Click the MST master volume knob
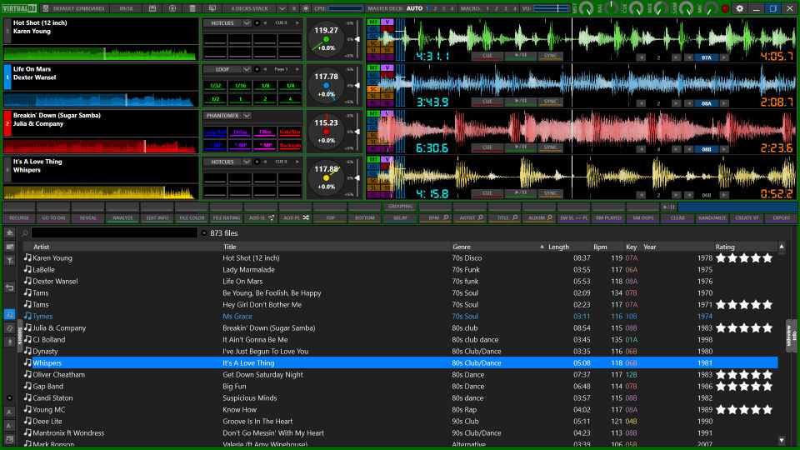 [x=586, y=8]
